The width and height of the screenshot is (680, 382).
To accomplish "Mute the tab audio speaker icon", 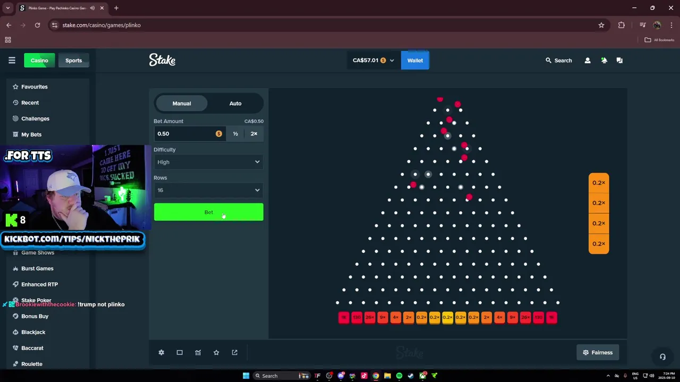I will [92, 8].
